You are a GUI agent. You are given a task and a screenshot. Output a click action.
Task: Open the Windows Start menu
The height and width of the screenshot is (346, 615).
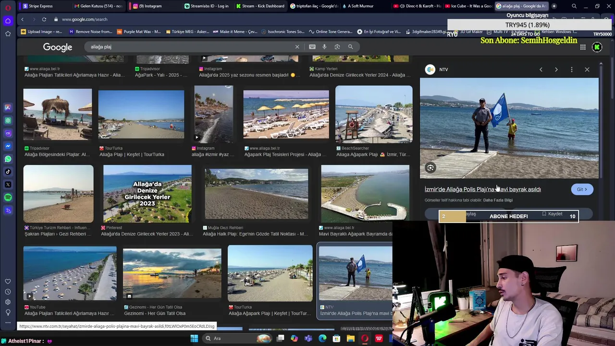(194, 338)
